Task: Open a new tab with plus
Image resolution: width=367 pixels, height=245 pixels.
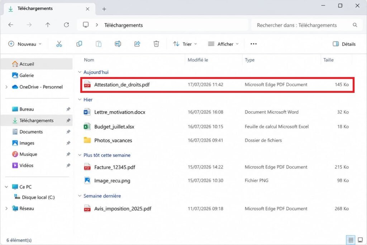Action: (x=104, y=9)
